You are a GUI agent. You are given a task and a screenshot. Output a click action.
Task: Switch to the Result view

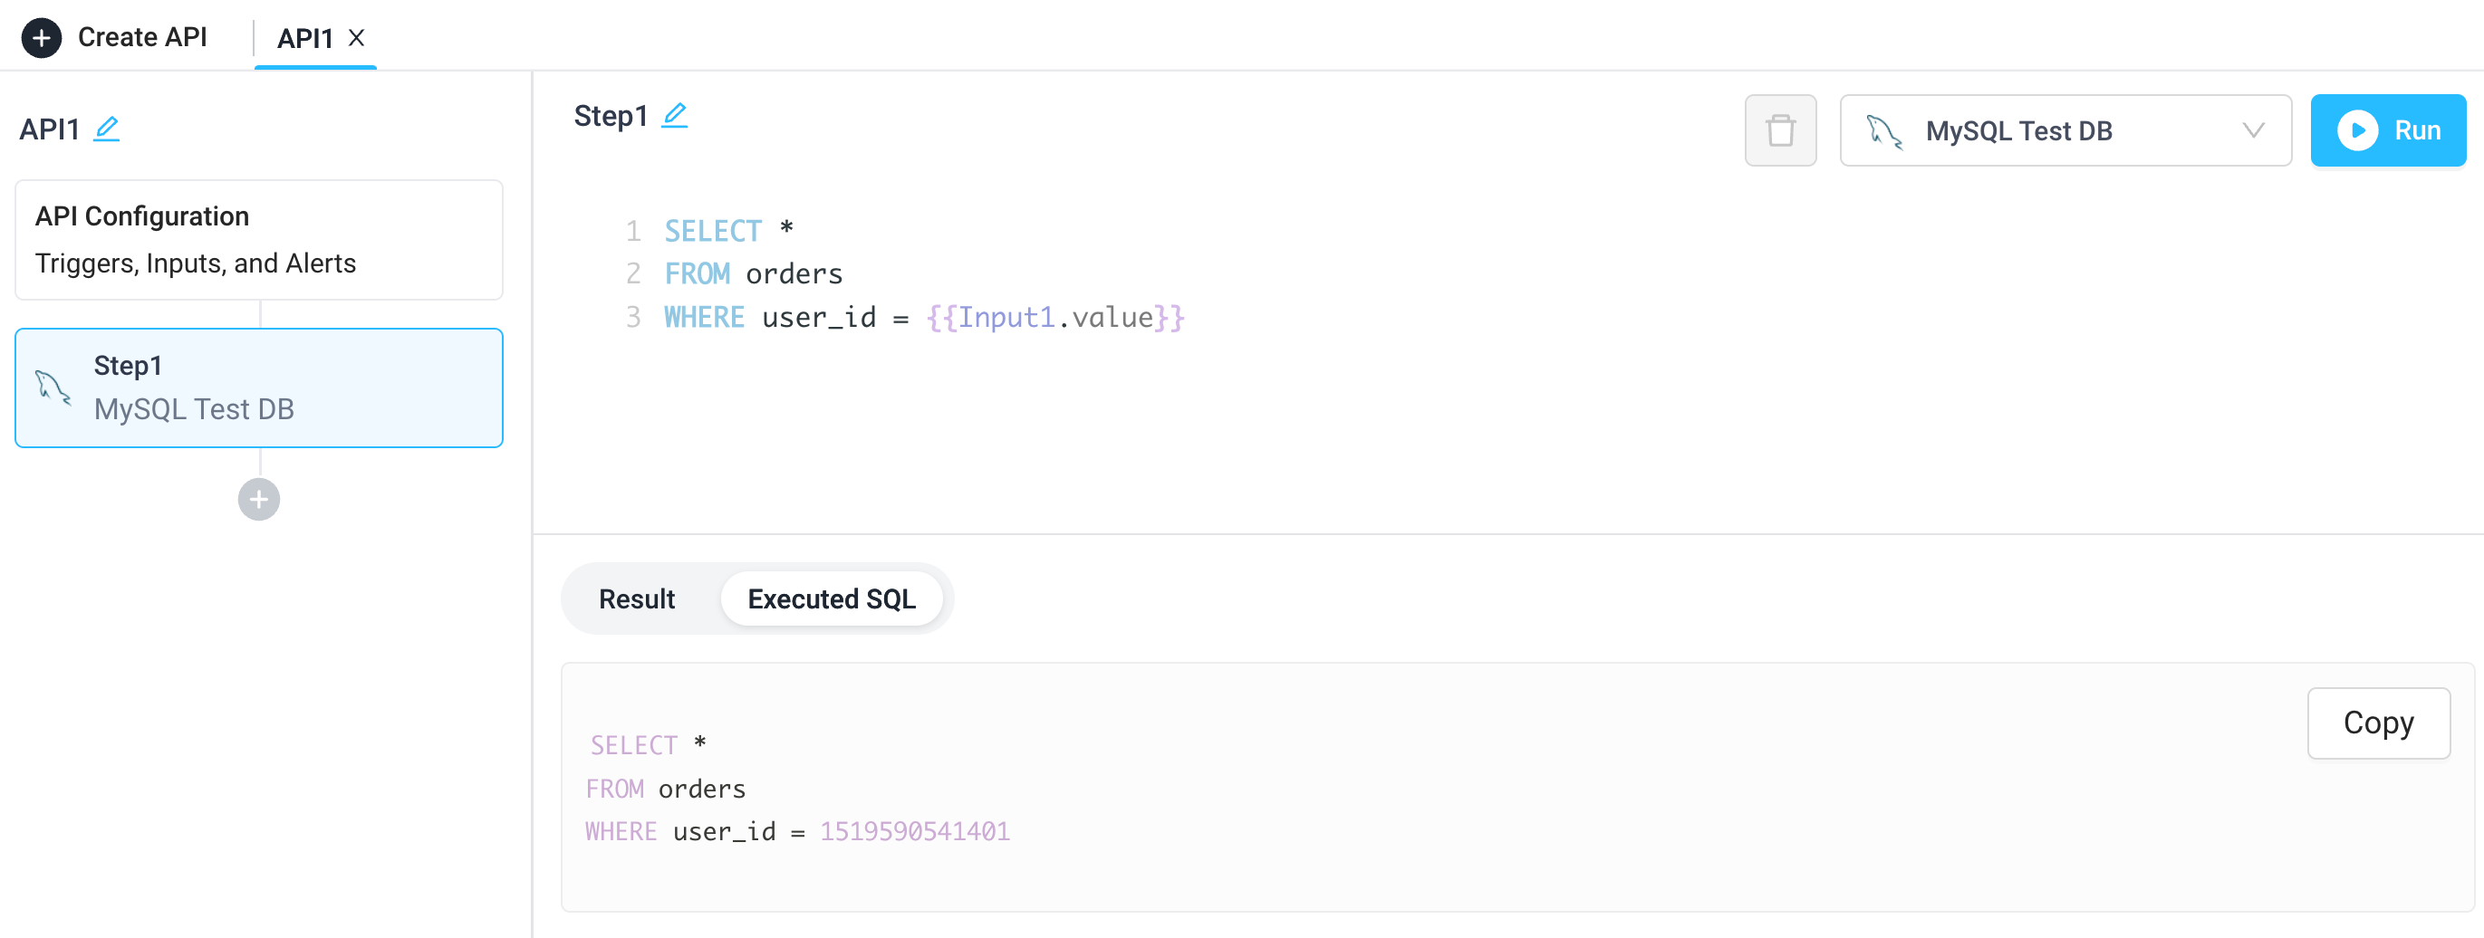(x=638, y=598)
